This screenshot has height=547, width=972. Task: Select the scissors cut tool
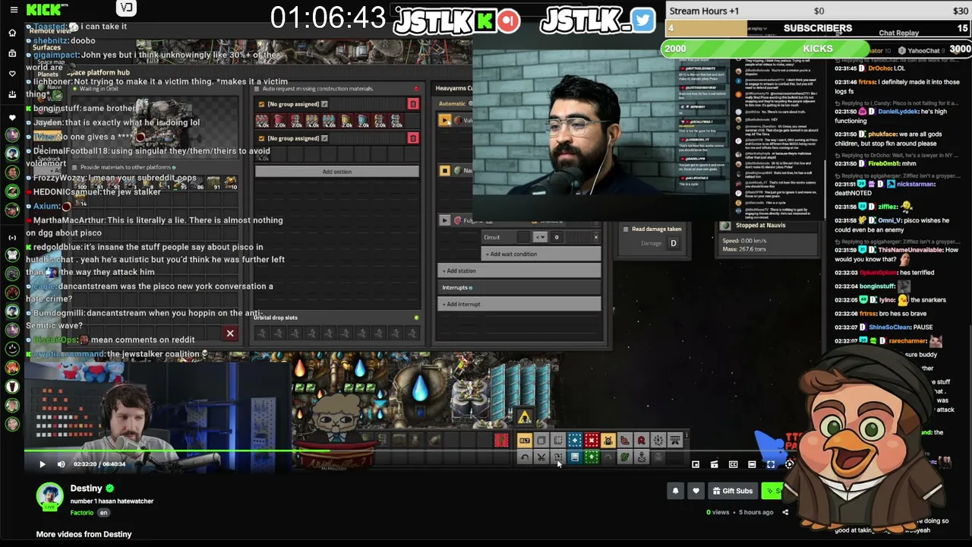541,457
